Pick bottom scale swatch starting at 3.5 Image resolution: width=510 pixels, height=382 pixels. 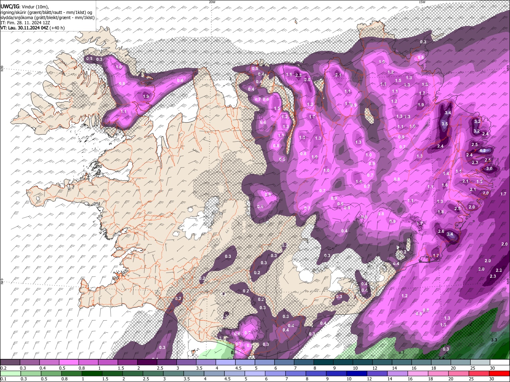(194, 374)
